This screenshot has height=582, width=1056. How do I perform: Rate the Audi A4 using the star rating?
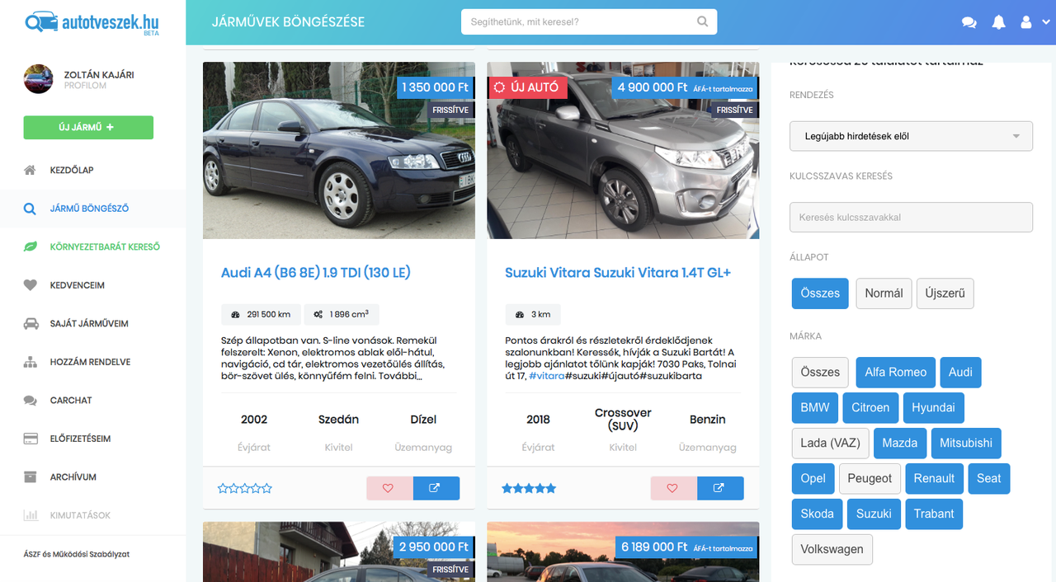point(245,488)
